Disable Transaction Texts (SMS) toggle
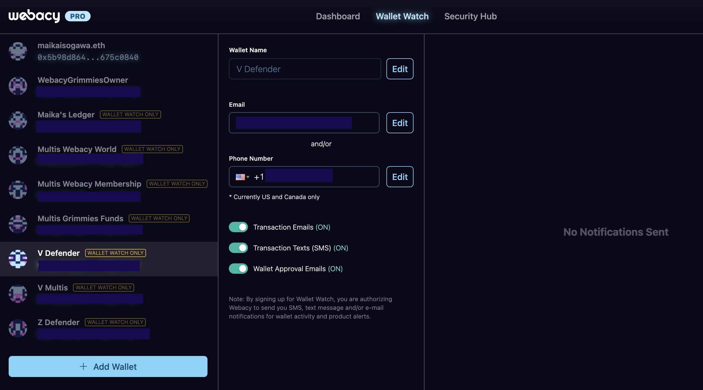The width and height of the screenshot is (703, 390). 238,248
